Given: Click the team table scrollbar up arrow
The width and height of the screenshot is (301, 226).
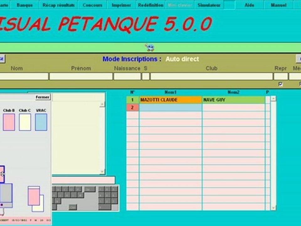Looking at the screenshot, I should click(x=273, y=99).
